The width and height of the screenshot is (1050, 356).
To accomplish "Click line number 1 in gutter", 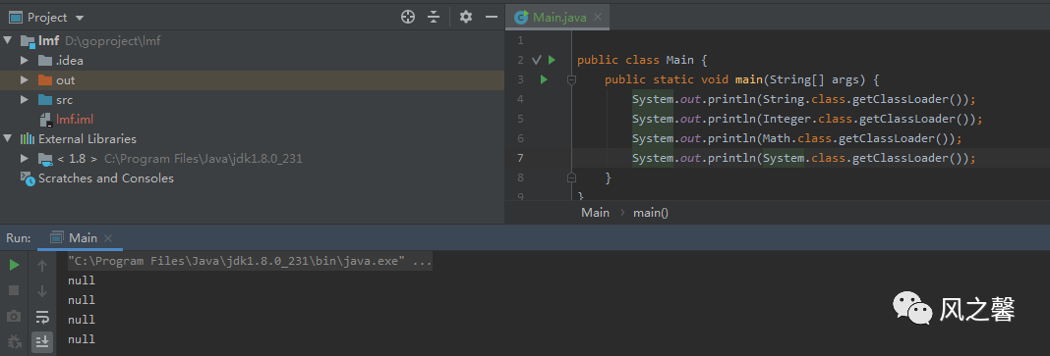I will point(520,41).
